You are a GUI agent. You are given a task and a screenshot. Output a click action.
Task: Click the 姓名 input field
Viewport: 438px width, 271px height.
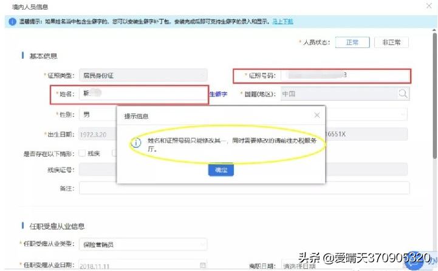click(143, 93)
